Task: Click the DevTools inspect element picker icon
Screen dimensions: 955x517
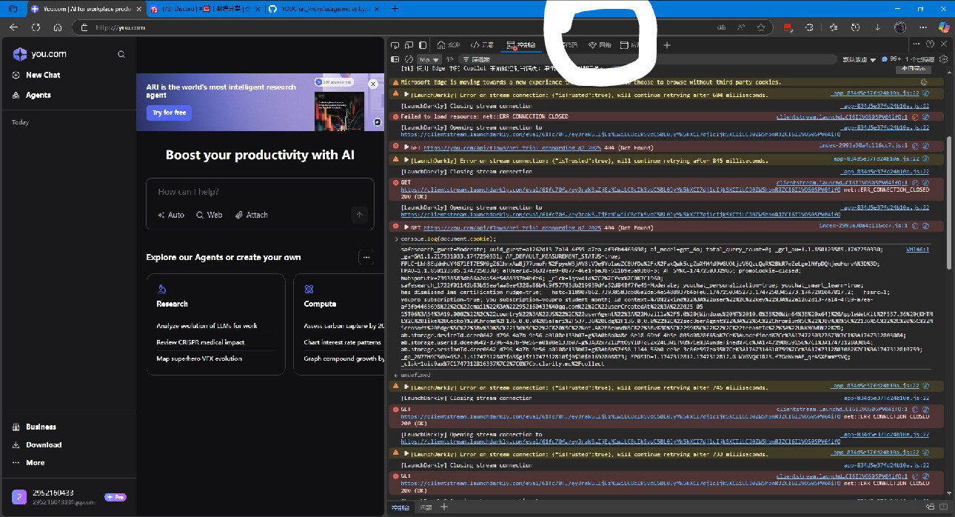Action: coord(395,45)
